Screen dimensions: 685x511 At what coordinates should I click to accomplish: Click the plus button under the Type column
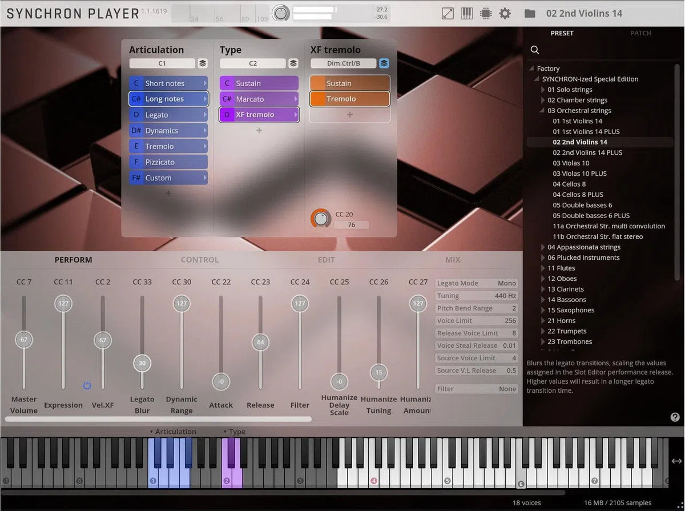[259, 130]
